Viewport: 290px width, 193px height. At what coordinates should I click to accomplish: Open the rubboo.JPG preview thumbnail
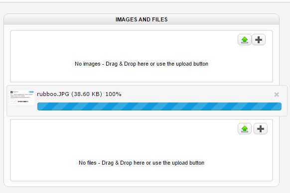[x=21, y=97]
